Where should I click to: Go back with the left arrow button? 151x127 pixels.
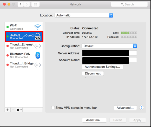pyautogui.click(x=21, y=4)
